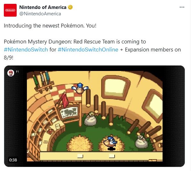The height and width of the screenshot is (171, 195).
Task: Click the gray sack at the right edge
Action: click(141, 142)
